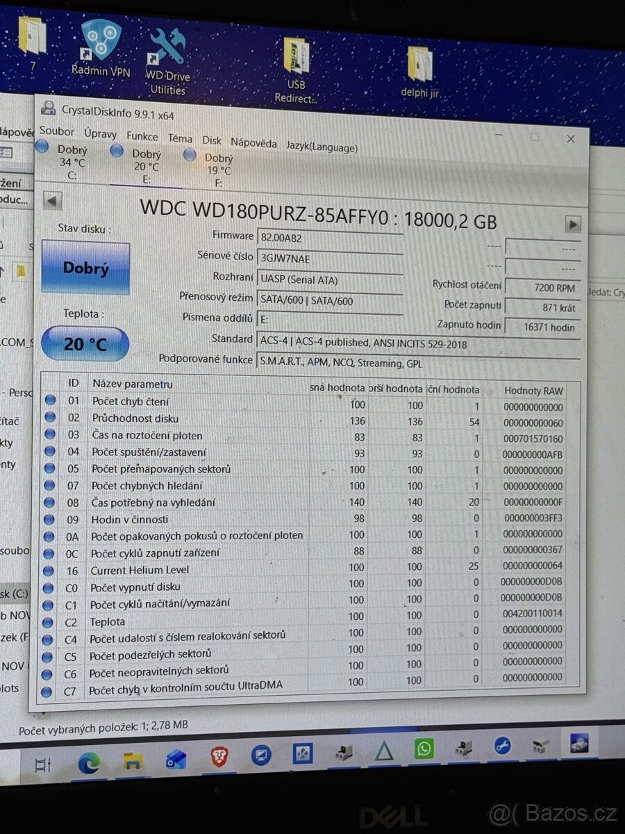Click the ID column header
The image size is (625, 834).
[73, 382]
